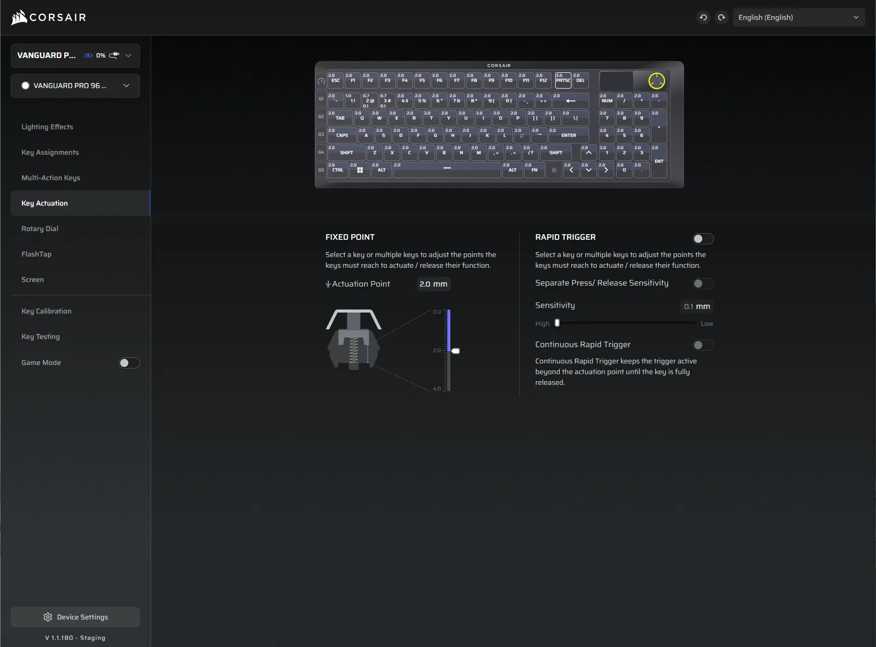The image size is (876, 647).
Task: Open the VANGUARD PRO 96 profile dropdown
Action: coord(75,86)
